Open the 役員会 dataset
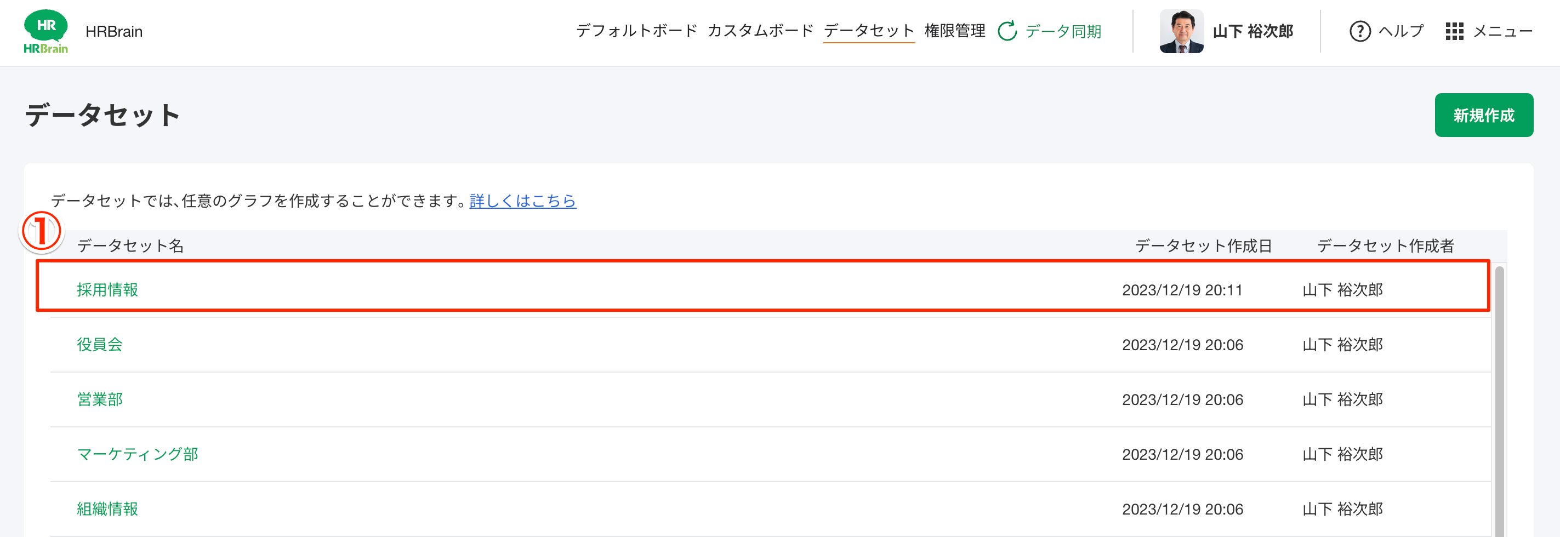Screen dimensions: 1560x537 coord(100,345)
